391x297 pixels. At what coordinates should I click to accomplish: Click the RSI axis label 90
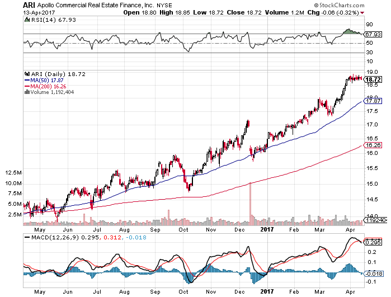coord(370,25)
